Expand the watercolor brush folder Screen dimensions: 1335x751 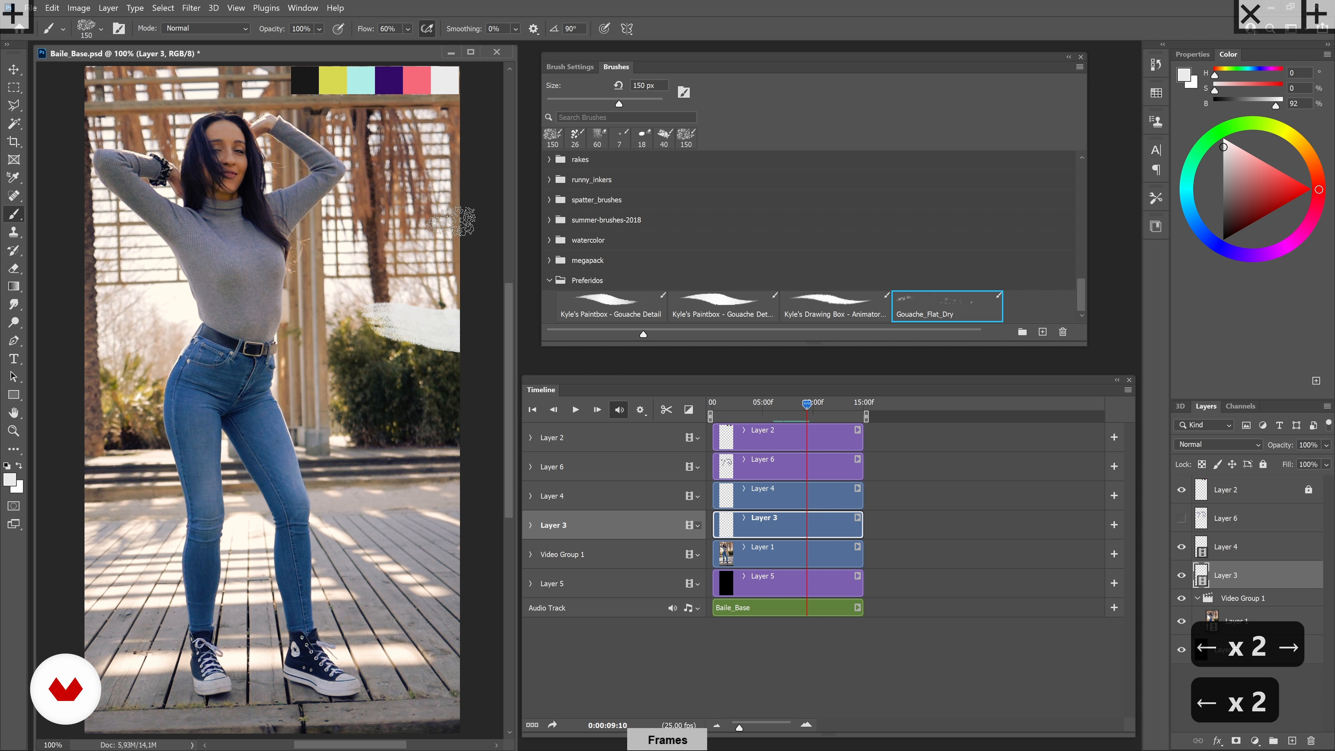click(549, 240)
